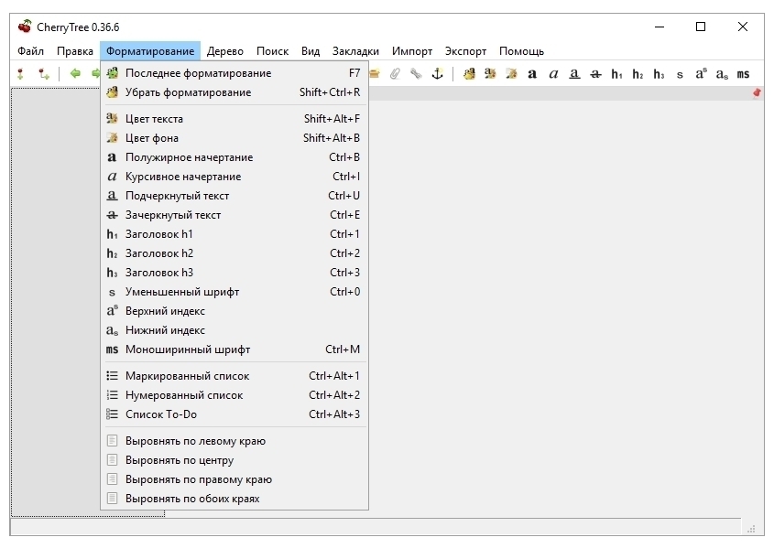Viewport: 774px width, 559px height.
Task: Open the Помощь menu
Action: click(x=522, y=51)
